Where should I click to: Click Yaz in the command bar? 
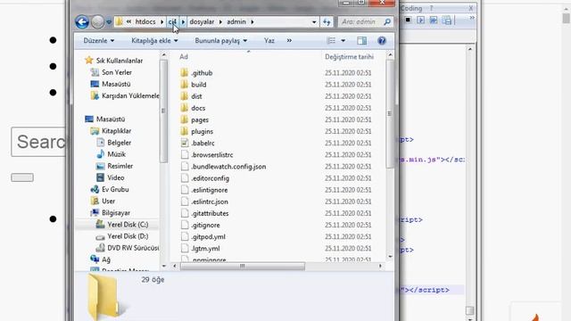269,41
